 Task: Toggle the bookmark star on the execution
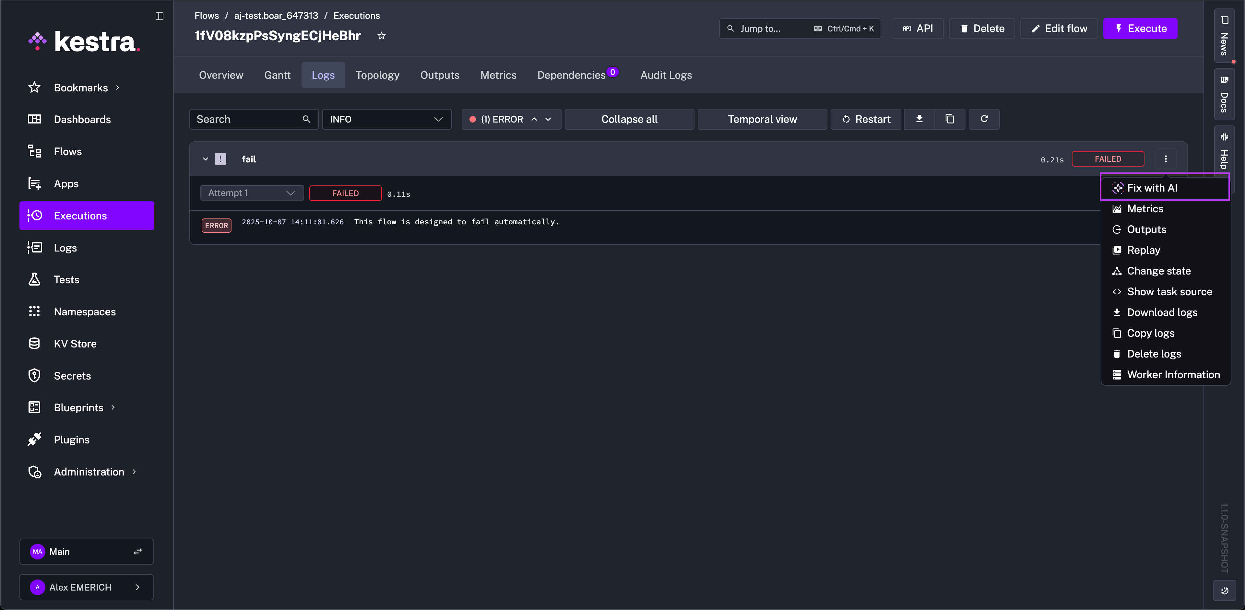381,36
